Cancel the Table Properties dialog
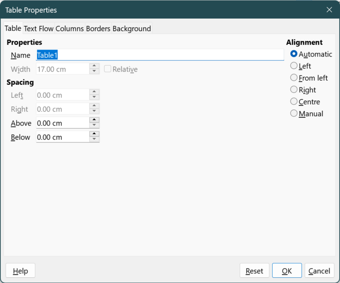The width and height of the screenshot is (340, 283). point(319,271)
